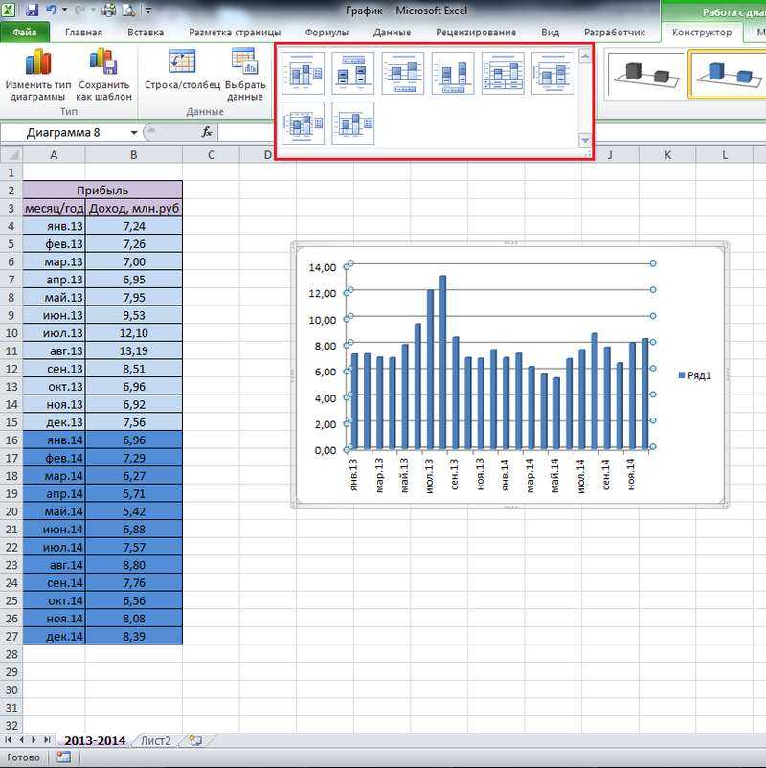This screenshot has height=768, width=766.
Task: Select column A header
Action: click(x=54, y=155)
